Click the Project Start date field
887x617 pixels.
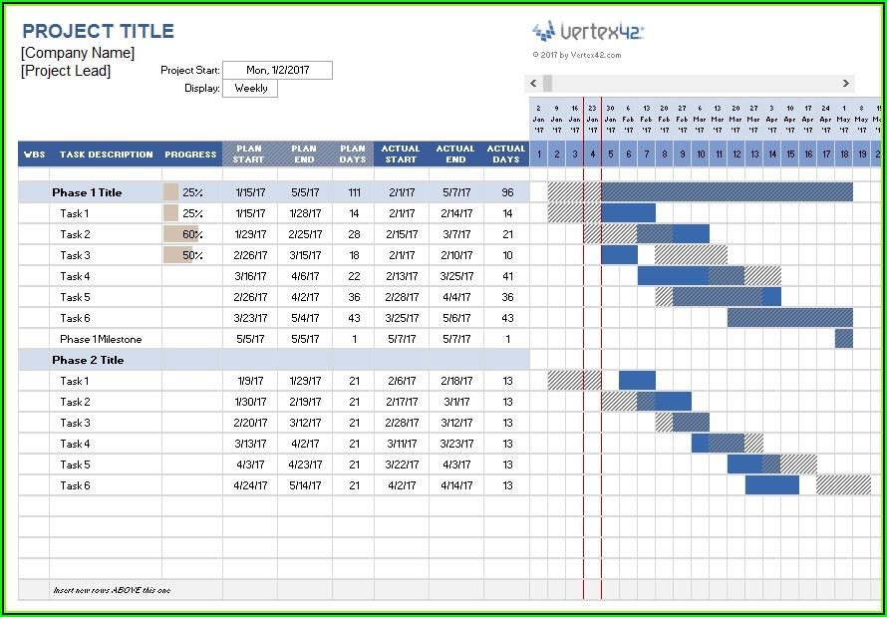(277, 69)
